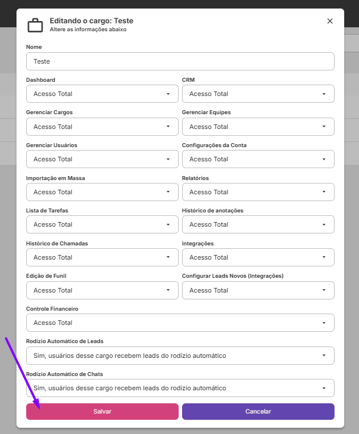Open the Gerenciar Usuários dropdown
359x434 pixels.
(102, 159)
